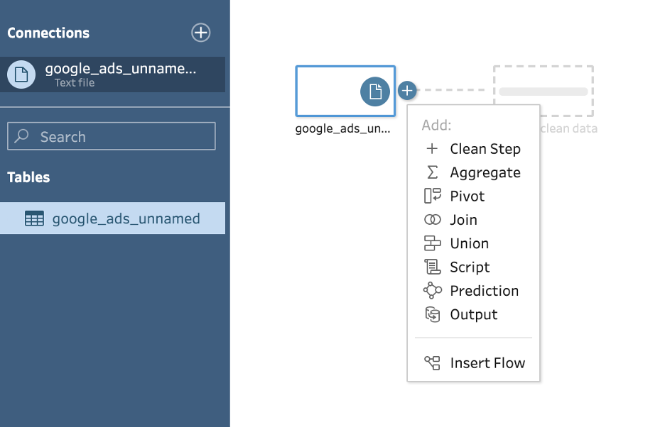Click the Insert Flow icon
Viewport: 665px width, 427px height.
click(432, 363)
